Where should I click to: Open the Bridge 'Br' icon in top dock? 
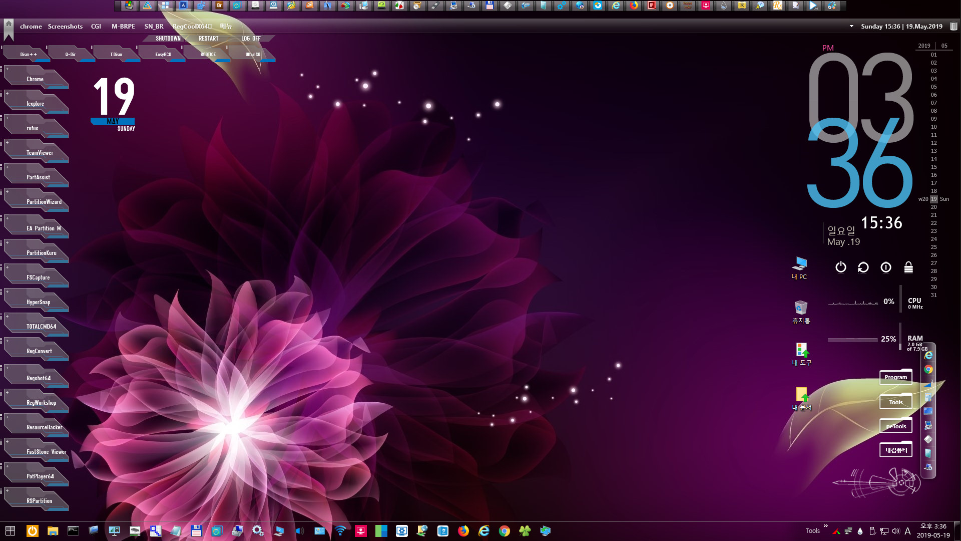(219, 6)
